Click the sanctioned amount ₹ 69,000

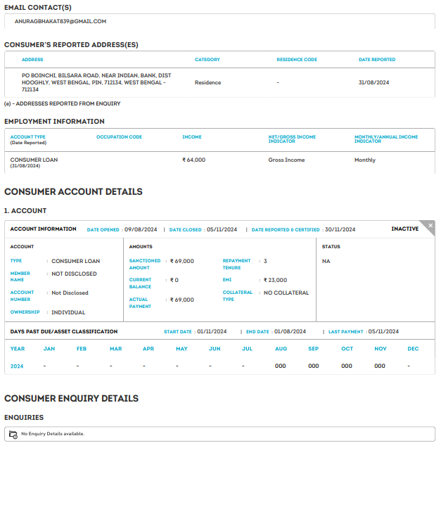point(182,261)
